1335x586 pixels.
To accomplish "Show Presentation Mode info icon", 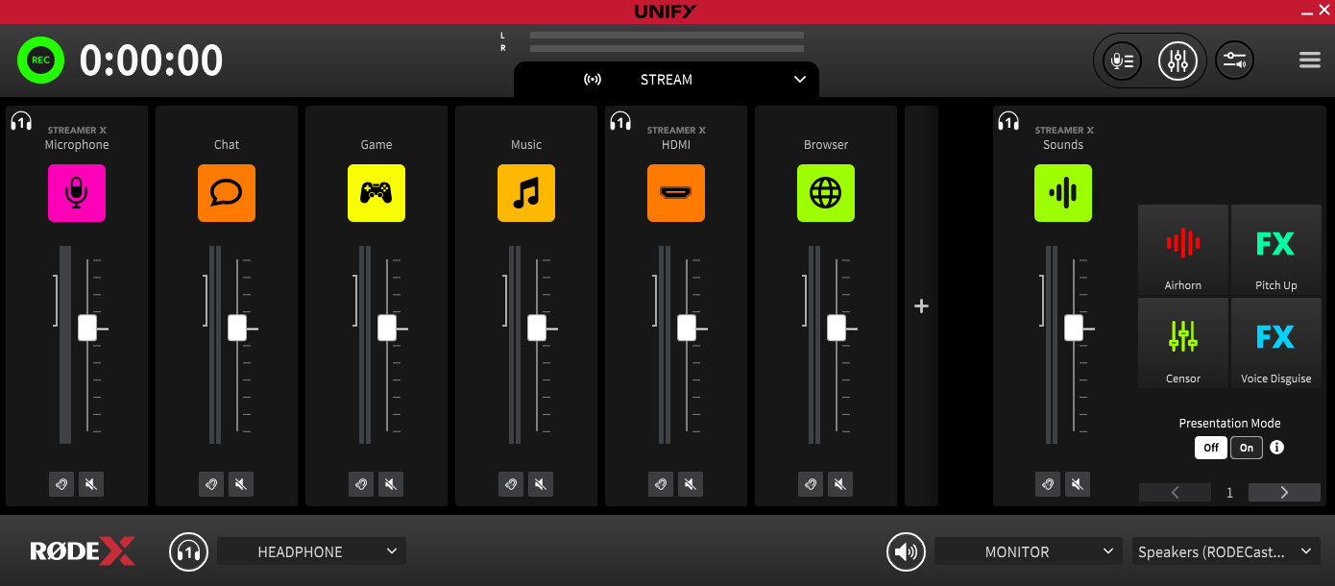I will [1277, 448].
